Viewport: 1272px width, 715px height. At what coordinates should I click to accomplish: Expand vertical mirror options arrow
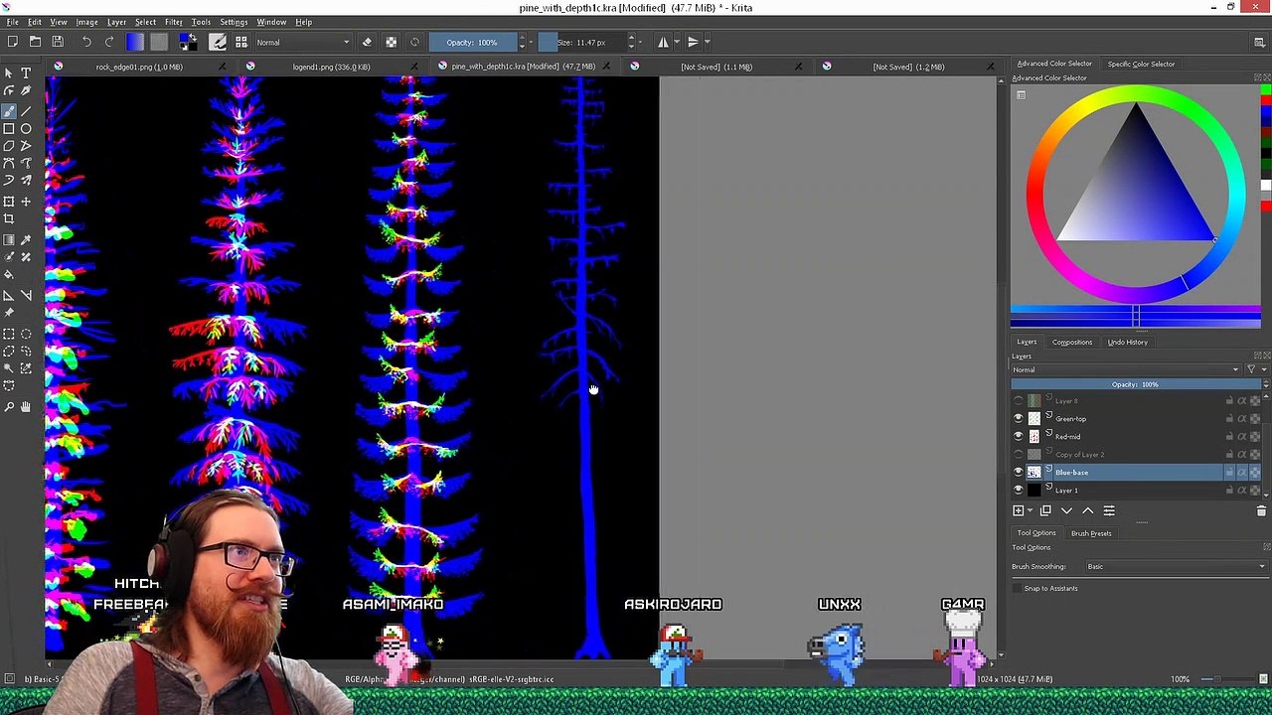pos(707,42)
